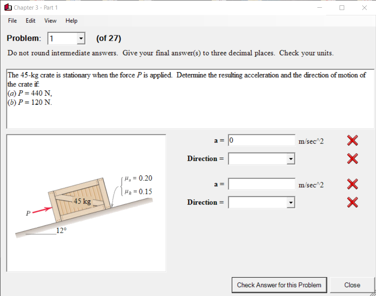
Task: Click the red X beside the first acceleration answer
Action: click(x=352, y=141)
